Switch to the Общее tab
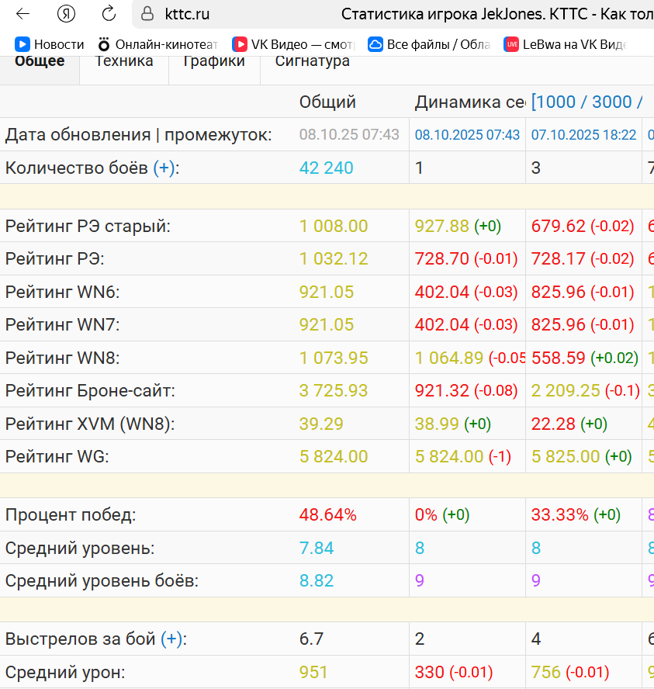Viewport: 654px width, 689px height. click(x=40, y=61)
